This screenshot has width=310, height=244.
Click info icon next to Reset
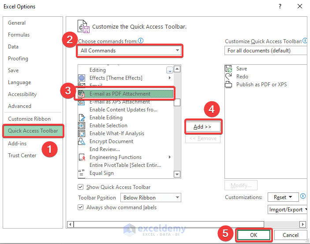point(303,196)
